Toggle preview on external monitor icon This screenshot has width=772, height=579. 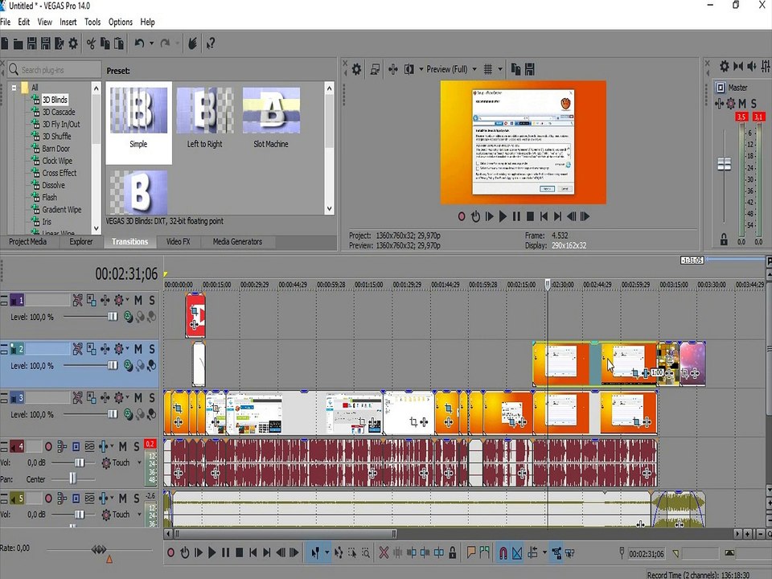375,69
